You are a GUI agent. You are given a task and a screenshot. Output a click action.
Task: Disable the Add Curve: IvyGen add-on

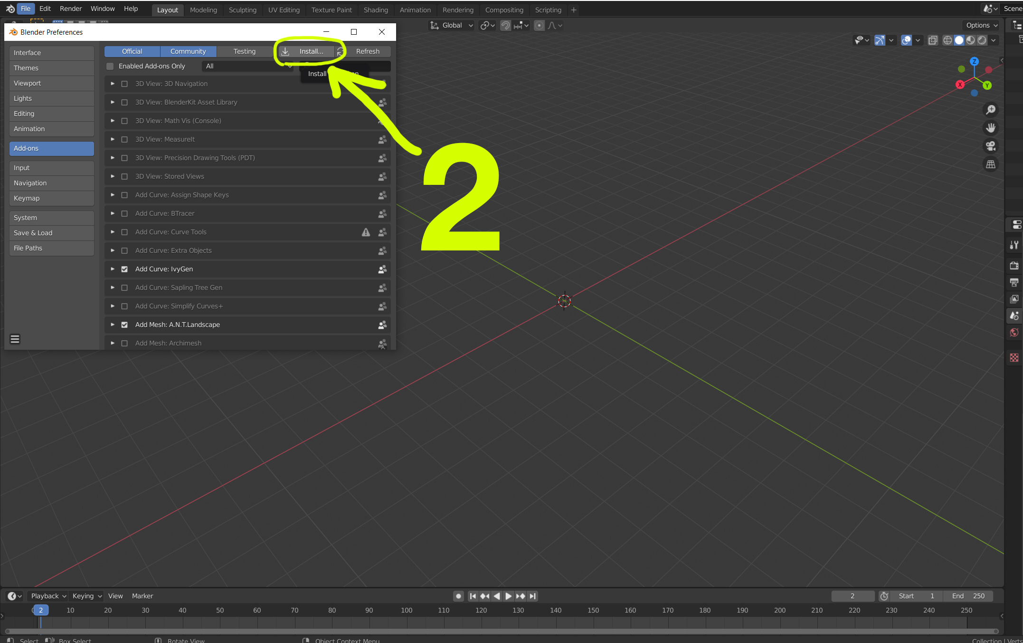click(124, 269)
